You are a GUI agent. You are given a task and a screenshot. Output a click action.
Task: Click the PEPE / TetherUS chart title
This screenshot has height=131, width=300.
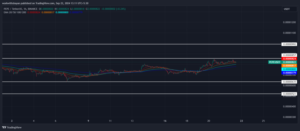tap(16, 9)
